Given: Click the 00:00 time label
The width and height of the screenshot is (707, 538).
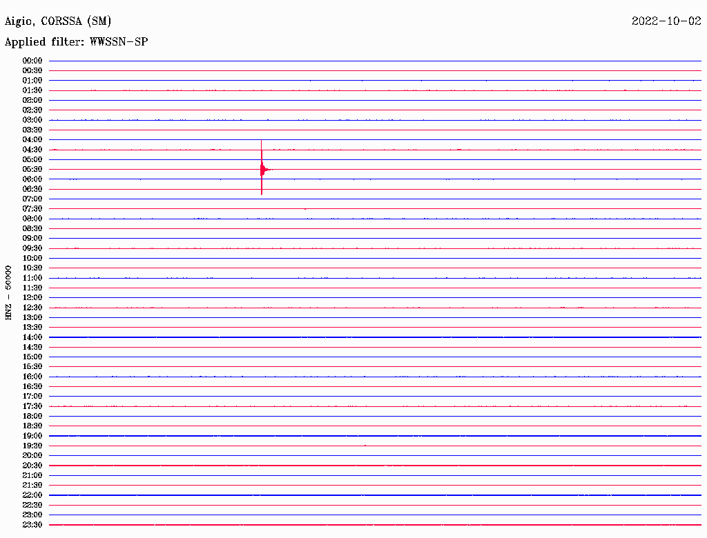Looking at the screenshot, I should [32, 61].
